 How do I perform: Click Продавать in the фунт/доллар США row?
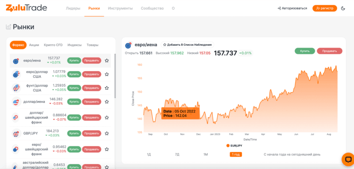[92, 88]
